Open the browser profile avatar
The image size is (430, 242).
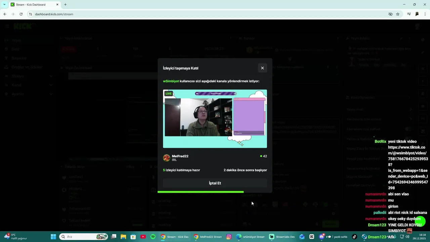point(417,14)
